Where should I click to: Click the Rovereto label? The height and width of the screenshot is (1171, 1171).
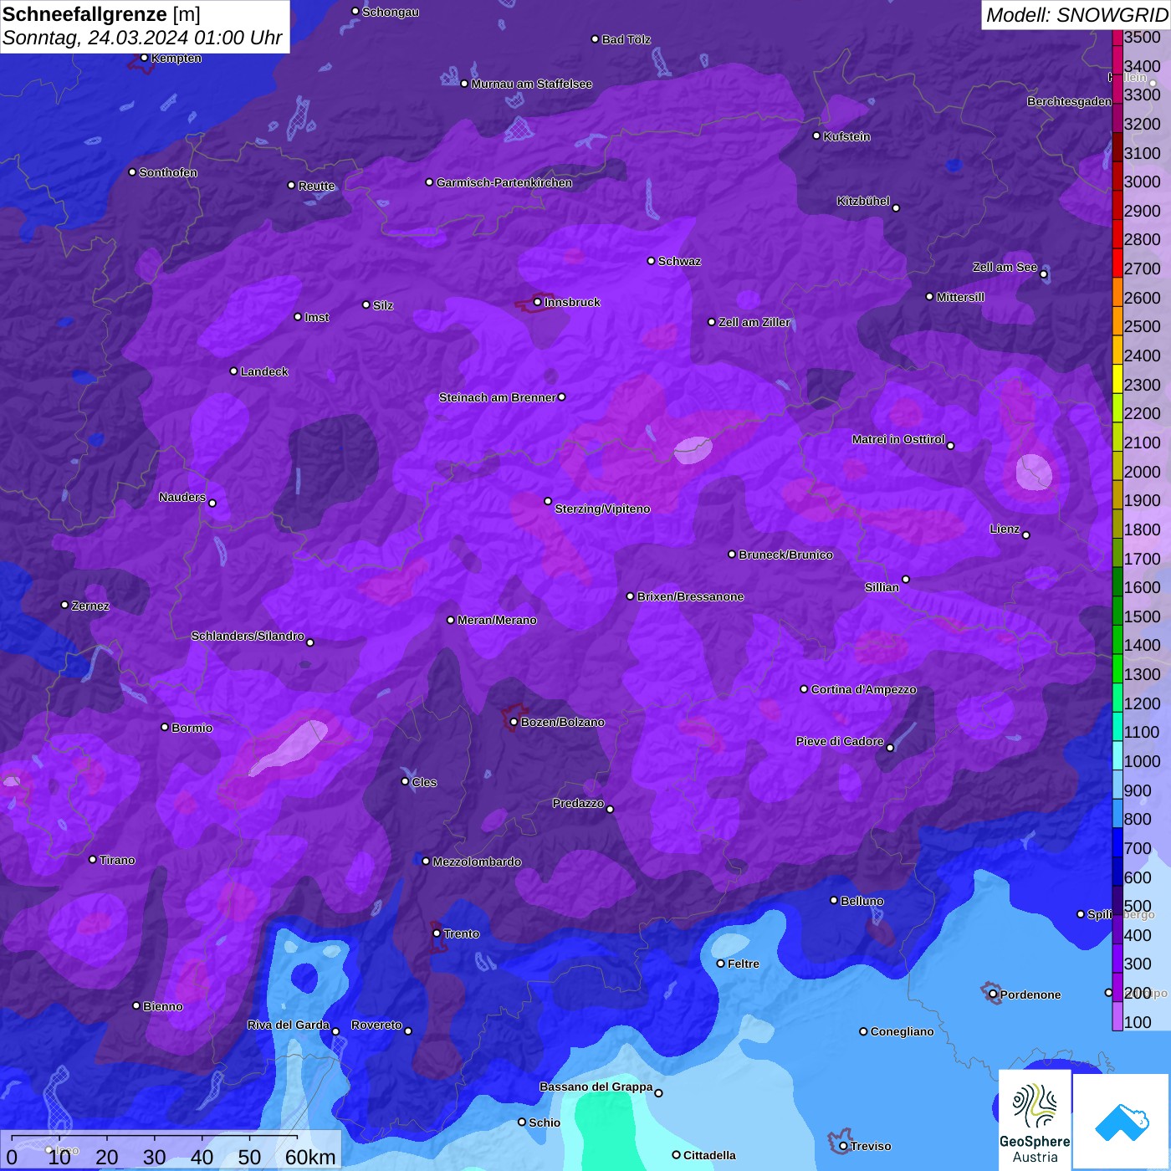pos(376,1025)
